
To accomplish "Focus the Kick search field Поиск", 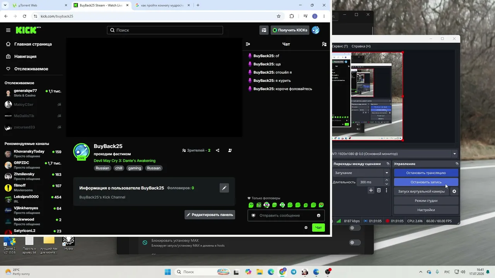I will point(165,30).
